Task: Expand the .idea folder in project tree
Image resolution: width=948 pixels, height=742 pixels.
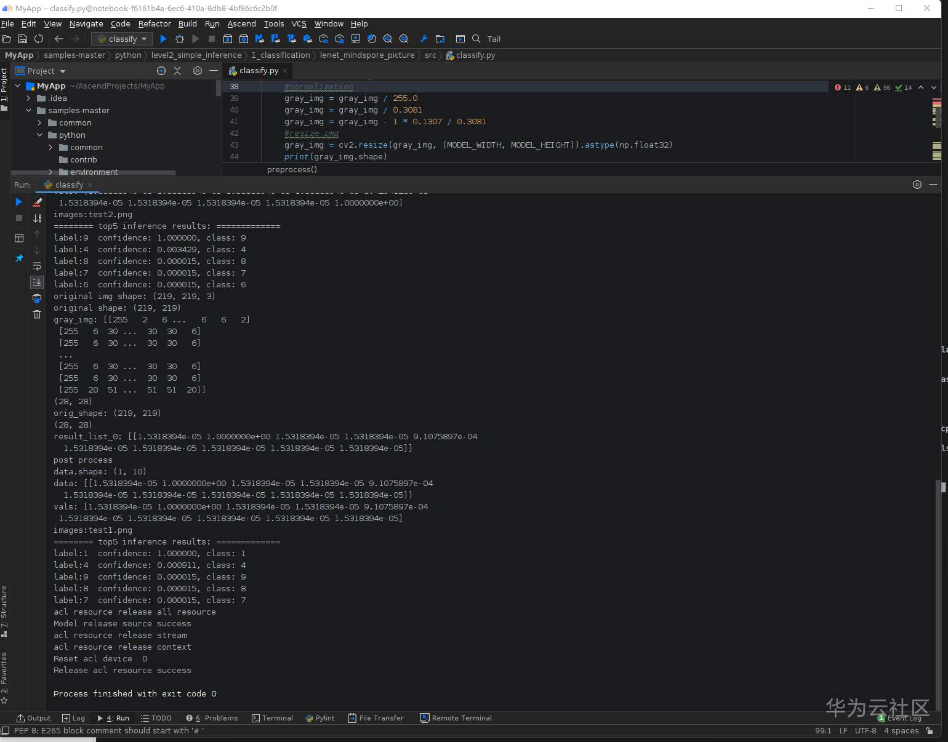Action: click(28, 98)
